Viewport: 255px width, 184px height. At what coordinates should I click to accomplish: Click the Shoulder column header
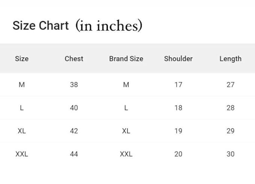(x=178, y=59)
